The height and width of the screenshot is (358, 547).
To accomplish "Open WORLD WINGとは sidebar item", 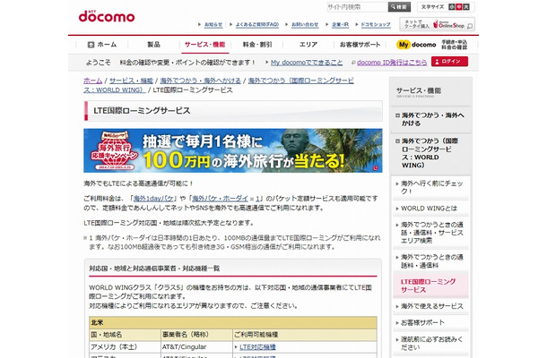I will (x=430, y=209).
